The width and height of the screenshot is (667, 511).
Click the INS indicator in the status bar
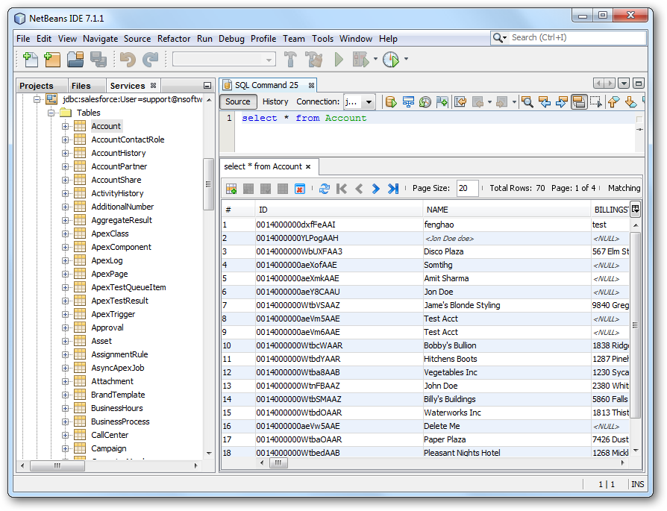pyautogui.click(x=638, y=484)
